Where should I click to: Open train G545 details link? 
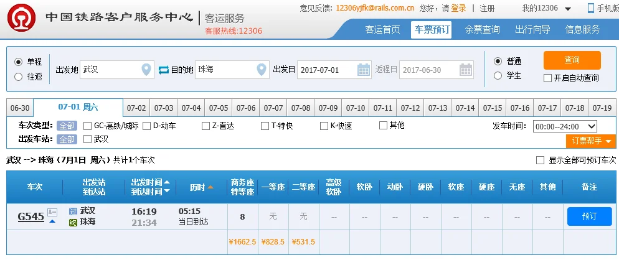tap(31, 216)
